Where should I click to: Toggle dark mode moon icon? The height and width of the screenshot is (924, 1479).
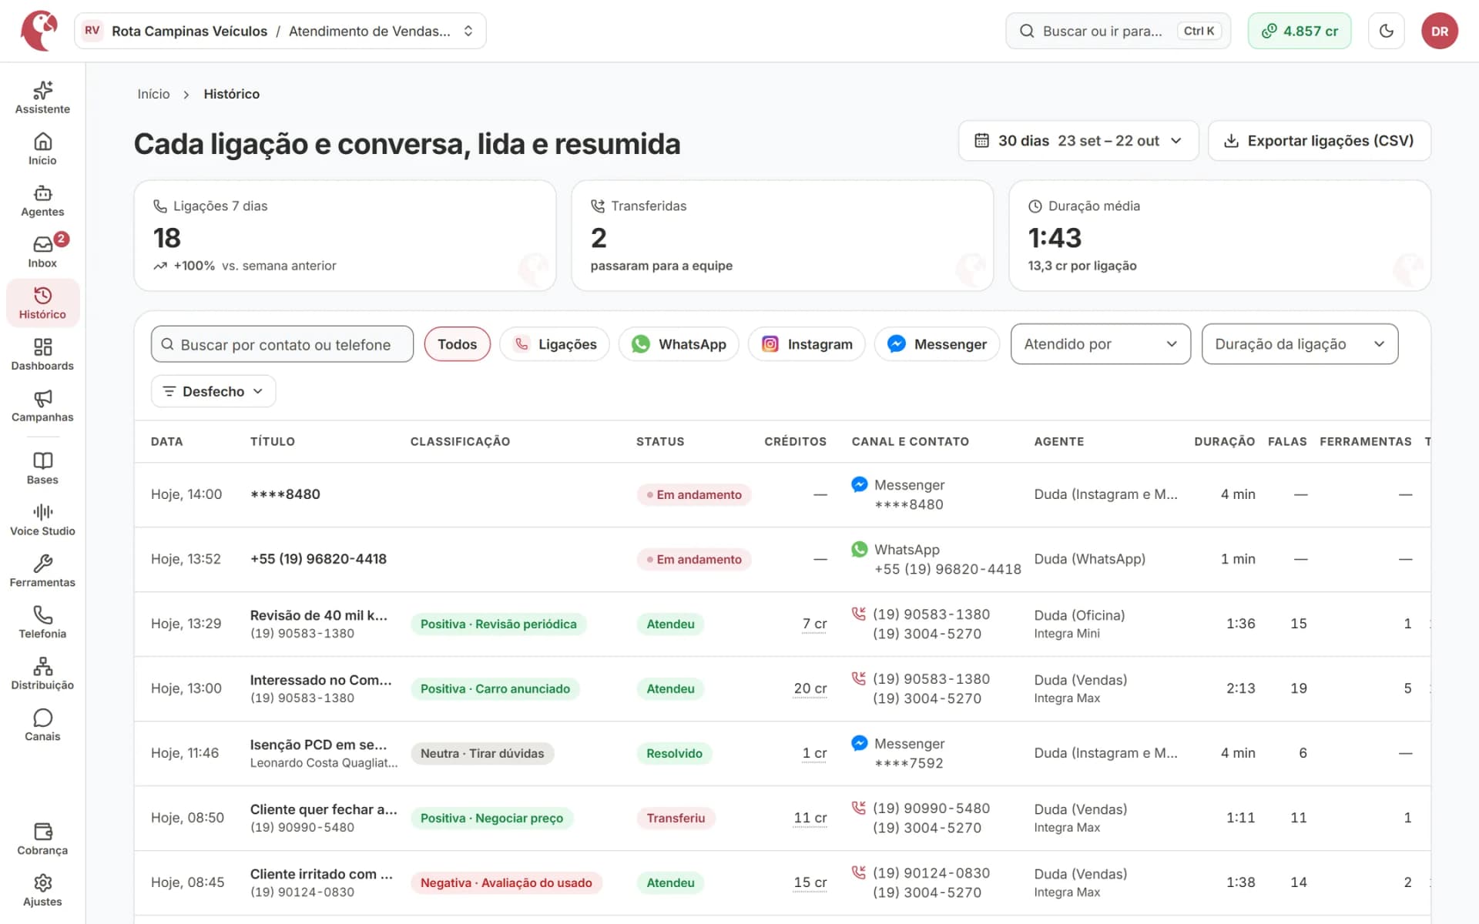(x=1387, y=31)
